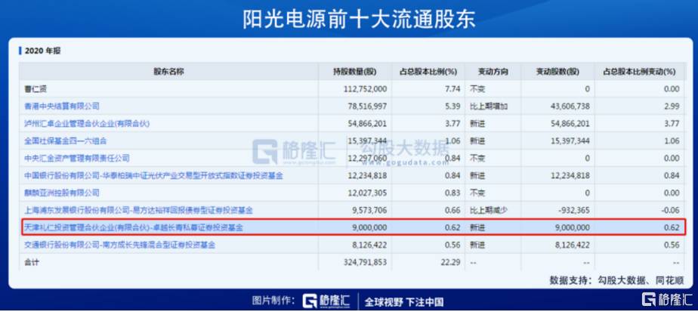Open the 泸州汇卓企业管理合伙企业 shareholder link
The image size is (698, 312).
coord(87,124)
